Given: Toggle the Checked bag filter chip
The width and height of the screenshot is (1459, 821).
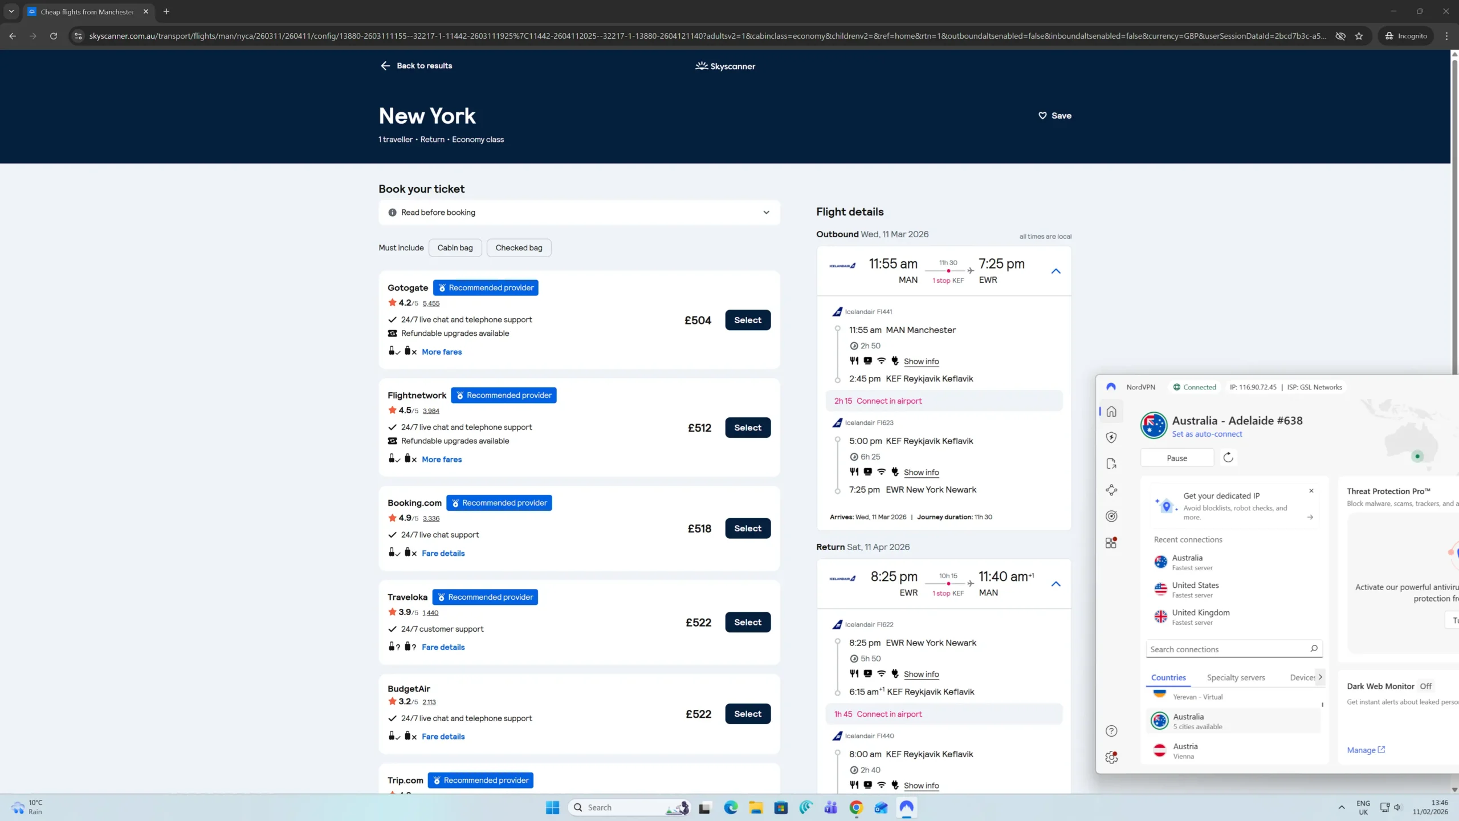Looking at the screenshot, I should (x=519, y=248).
